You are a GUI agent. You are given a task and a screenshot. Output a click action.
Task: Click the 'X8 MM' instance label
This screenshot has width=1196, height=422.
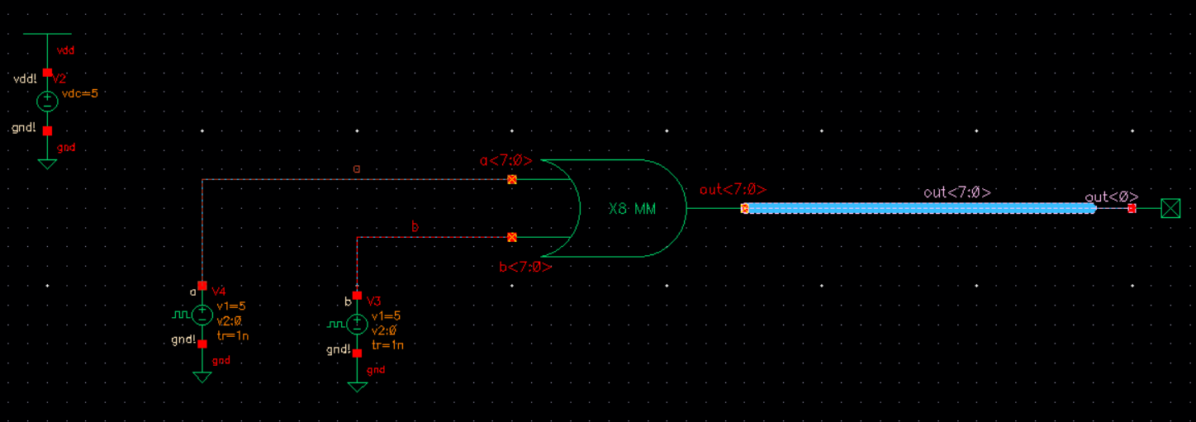pyautogui.click(x=632, y=209)
